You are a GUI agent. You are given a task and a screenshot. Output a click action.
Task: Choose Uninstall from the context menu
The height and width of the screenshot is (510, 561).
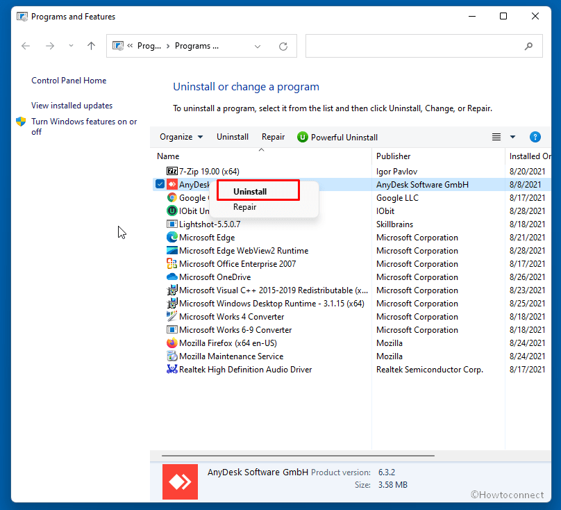tap(250, 192)
